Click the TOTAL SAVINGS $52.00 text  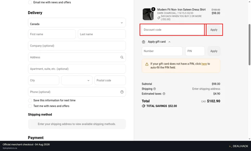tap(161, 106)
